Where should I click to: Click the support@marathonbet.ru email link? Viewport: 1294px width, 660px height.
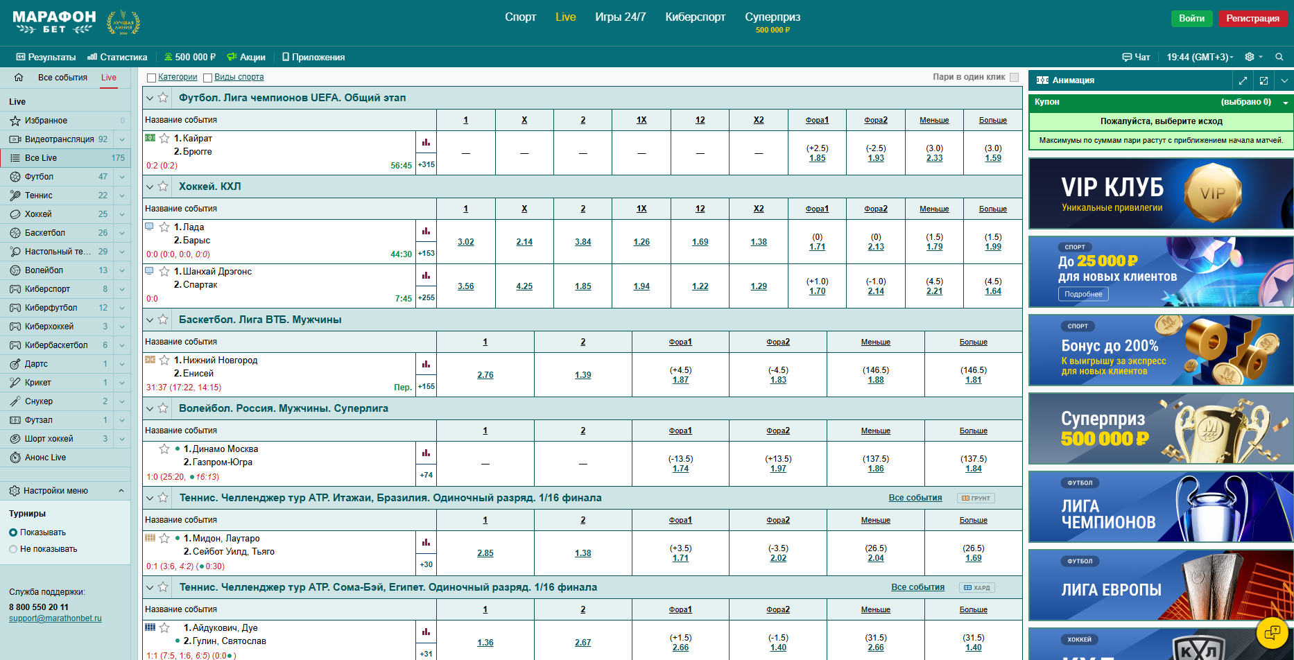pos(55,618)
